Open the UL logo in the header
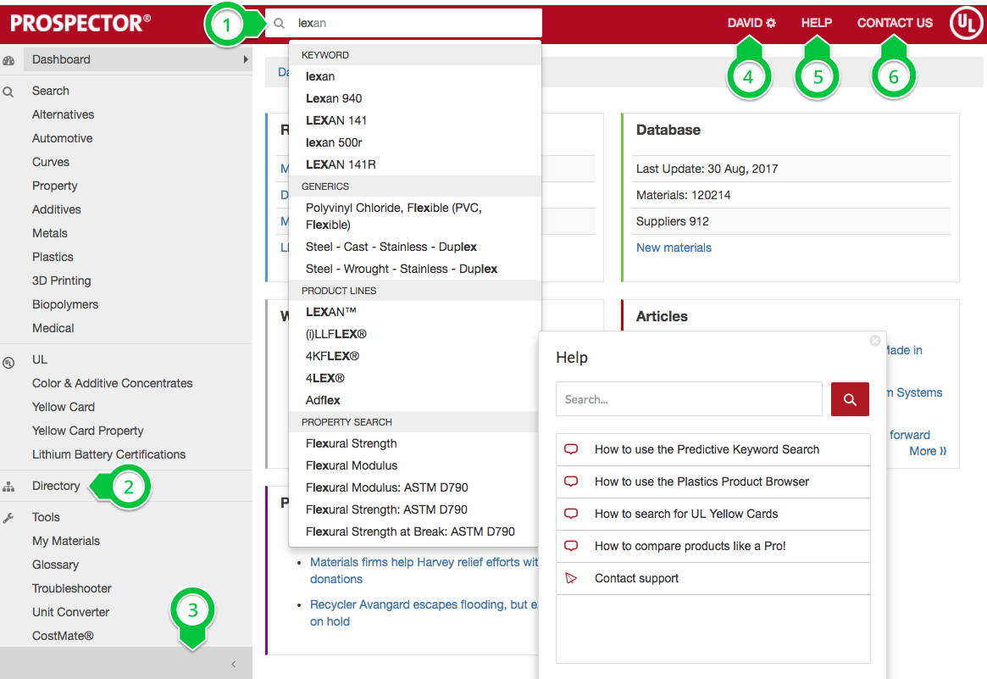Screen dimensions: 987x679 pyautogui.click(x=966, y=23)
